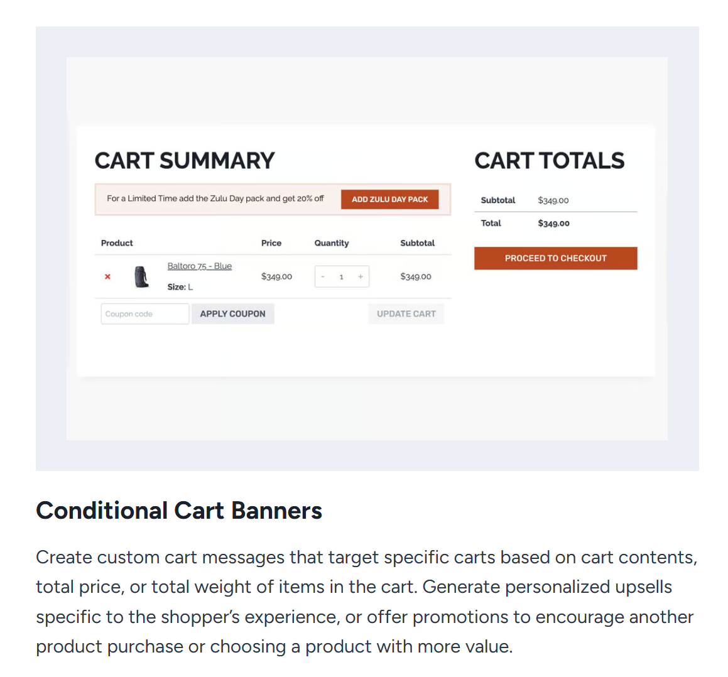Proceed to Checkout
This screenshot has width=728, height=677.
pos(555,258)
